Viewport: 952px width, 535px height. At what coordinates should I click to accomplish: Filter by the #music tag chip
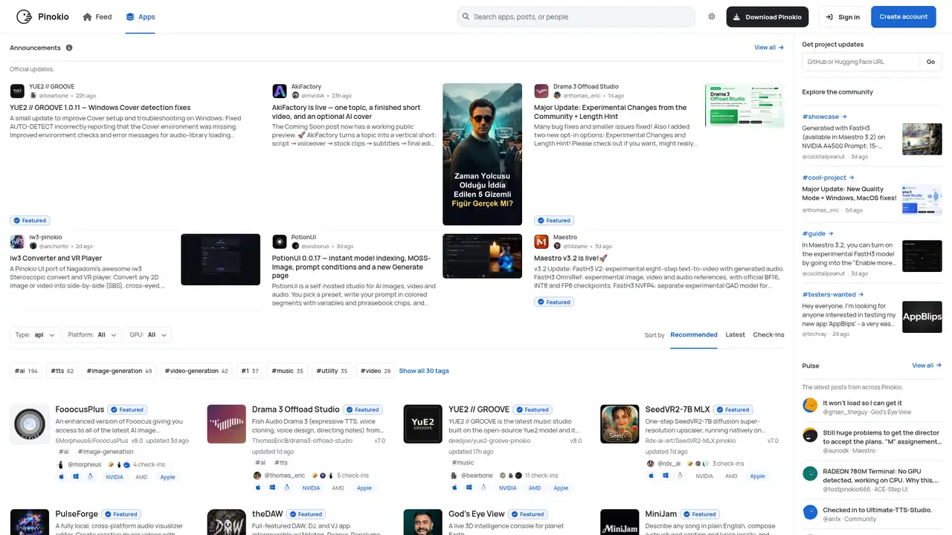(x=288, y=371)
